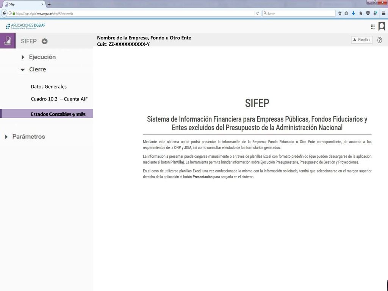
Task: Collapse the Cierre menu section
Action: coord(33,69)
